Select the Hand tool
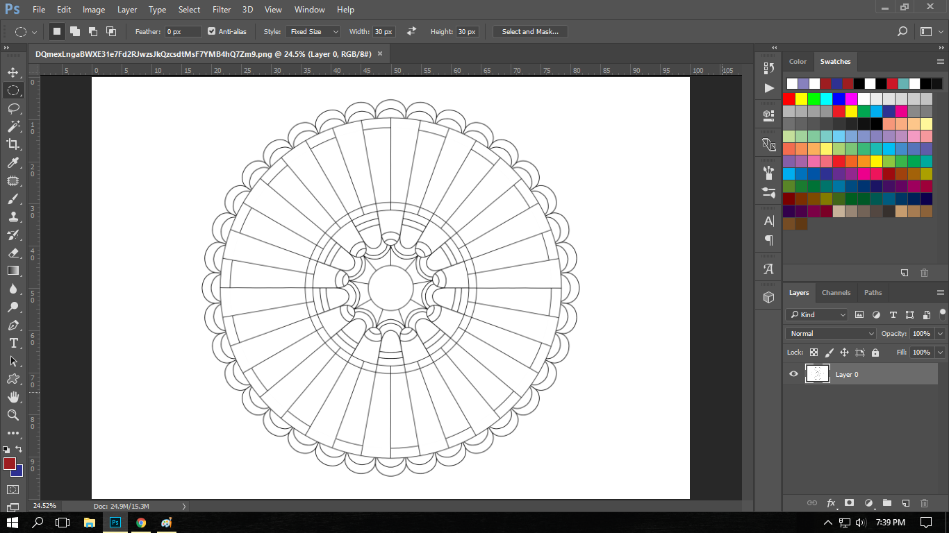949x533 pixels. [13, 397]
